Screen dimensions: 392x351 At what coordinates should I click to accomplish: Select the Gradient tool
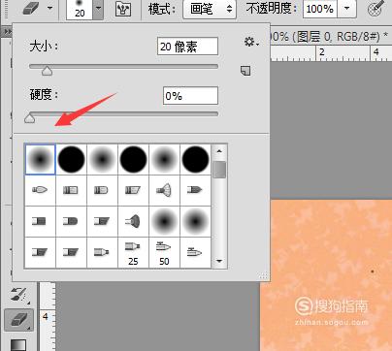point(18,344)
